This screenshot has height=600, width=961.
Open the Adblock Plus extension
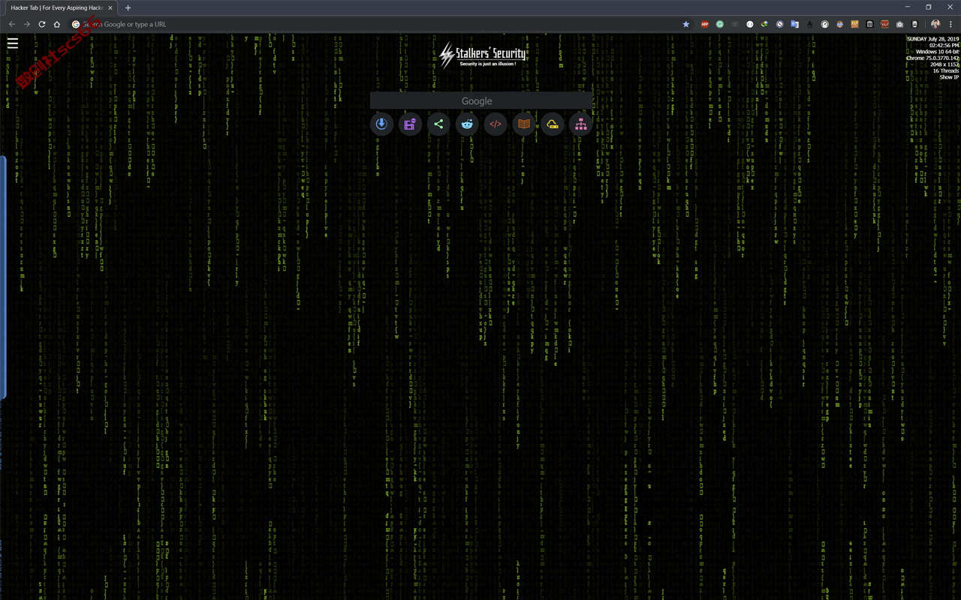705,24
